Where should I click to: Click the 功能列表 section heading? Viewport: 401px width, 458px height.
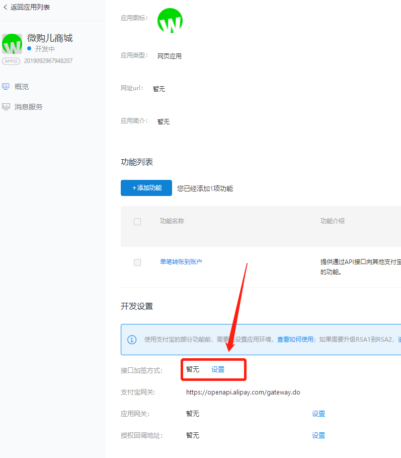137,162
